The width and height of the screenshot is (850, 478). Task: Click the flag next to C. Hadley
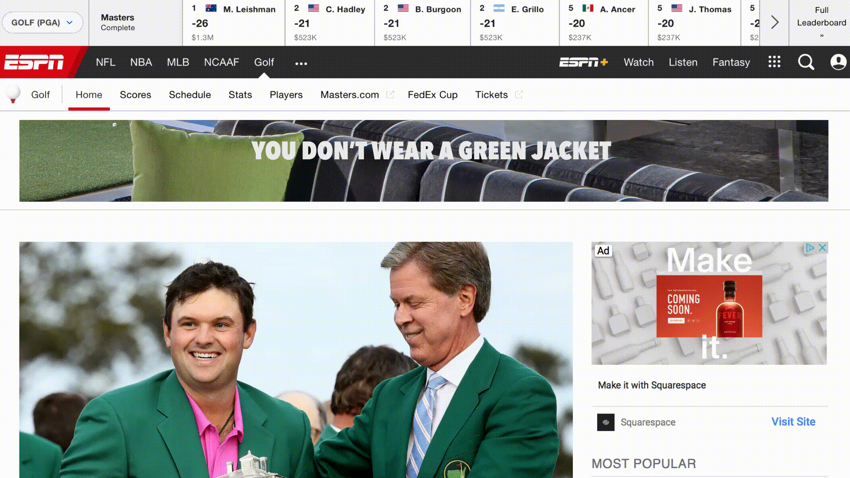tap(313, 8)
